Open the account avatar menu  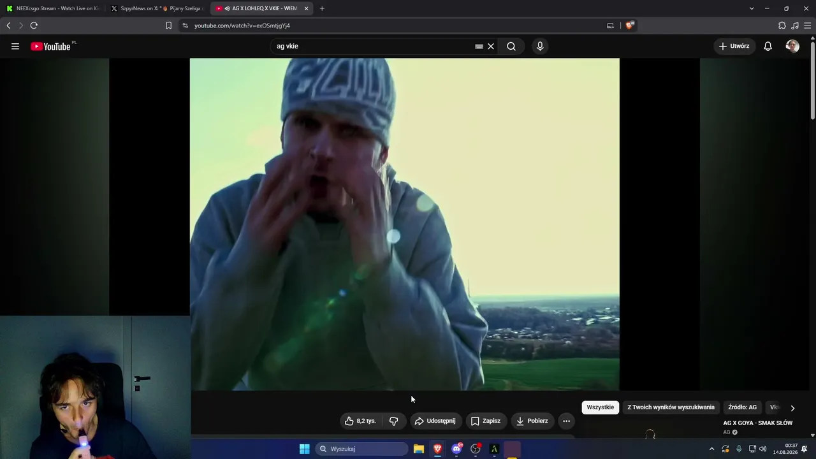click(x=792, y=46)
